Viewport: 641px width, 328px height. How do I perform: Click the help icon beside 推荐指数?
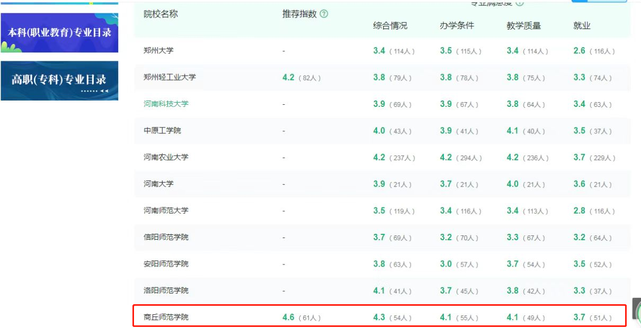click(x=324, y=14)
